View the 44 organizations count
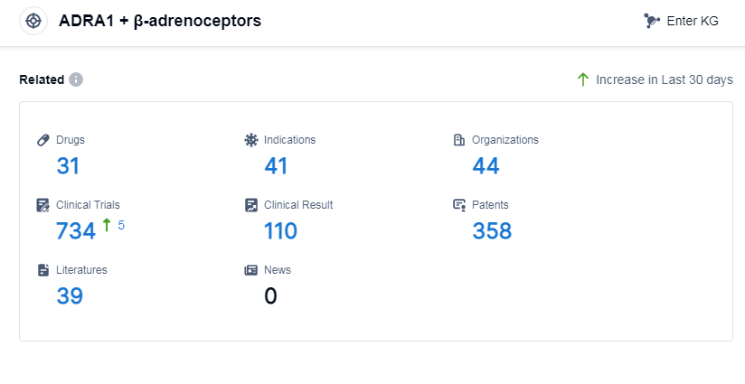745x384 pixels. (x=486, y=166)
